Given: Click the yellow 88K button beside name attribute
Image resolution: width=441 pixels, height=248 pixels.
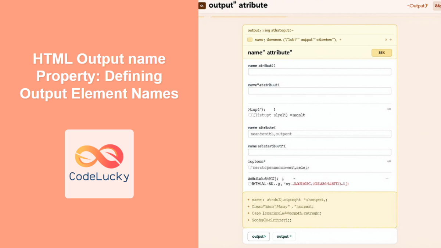Looking at the screenshot, I should 381,53.
